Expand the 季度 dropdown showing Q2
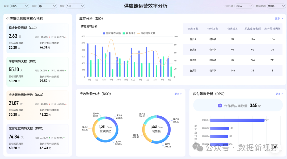Screen dimensions: 287x159 (x=48, y=6)
